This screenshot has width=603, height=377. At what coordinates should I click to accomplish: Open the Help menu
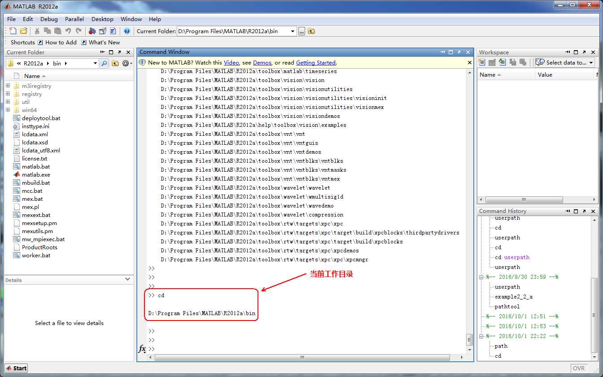(155, 19)
